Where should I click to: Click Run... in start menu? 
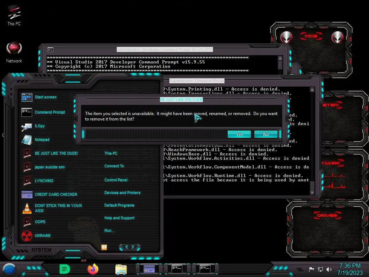tap(110, 230)
